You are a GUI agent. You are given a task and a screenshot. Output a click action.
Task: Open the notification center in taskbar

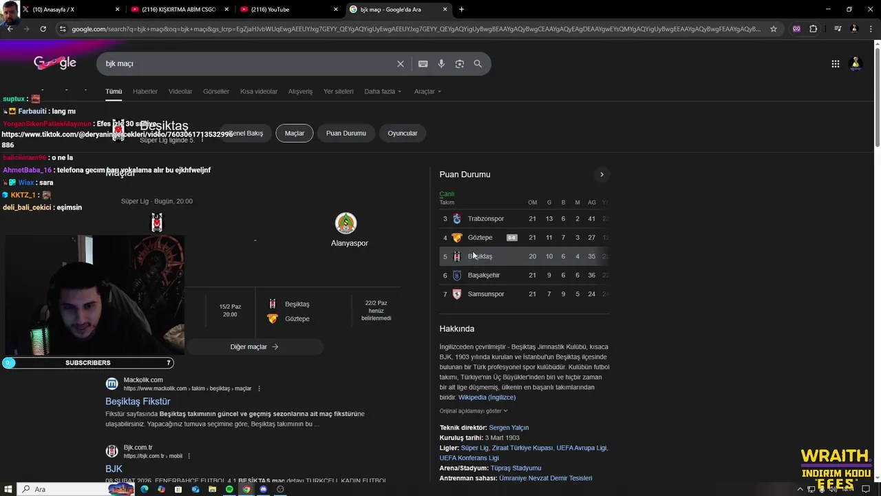click(866, 489)
